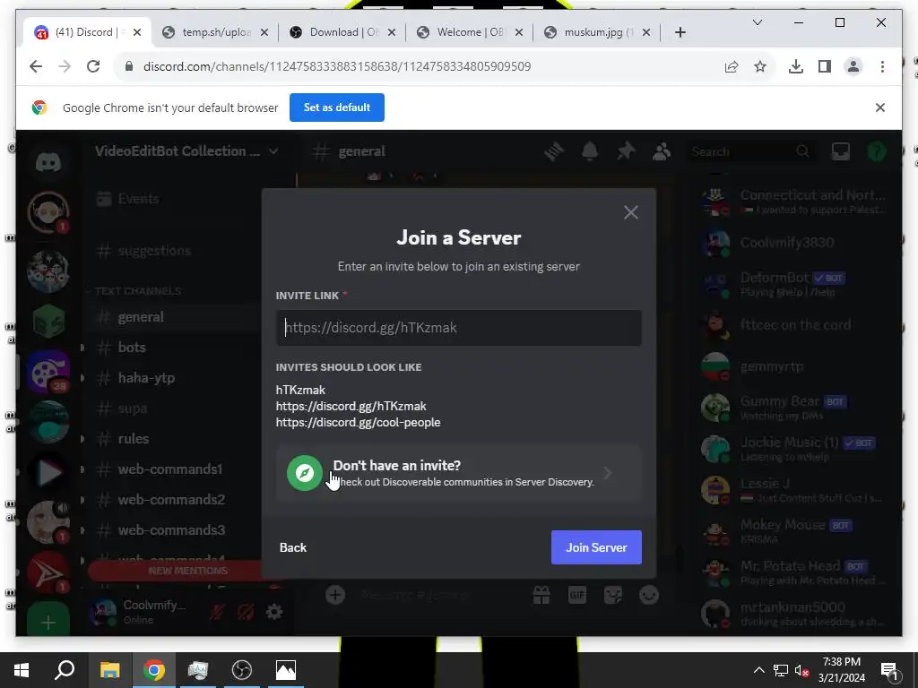Open the emoji picker
918x688 pixels.
pos(649,596)
